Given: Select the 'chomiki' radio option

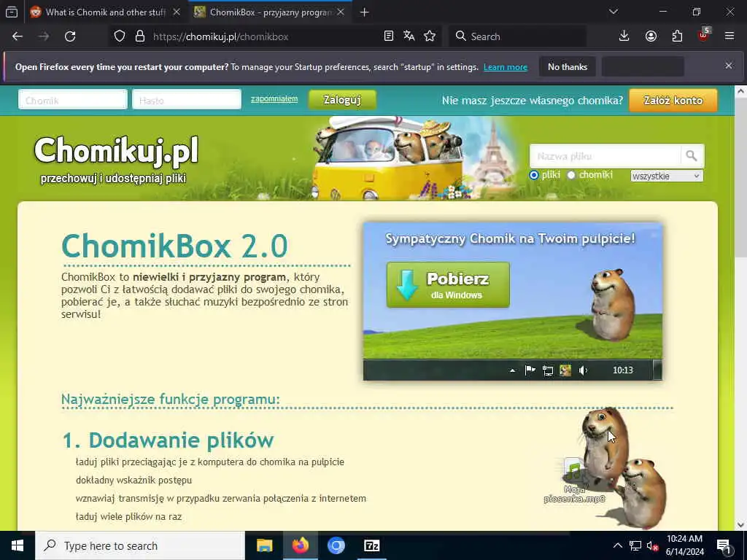Looking at the screenshot, I should [x=571, y=175].
